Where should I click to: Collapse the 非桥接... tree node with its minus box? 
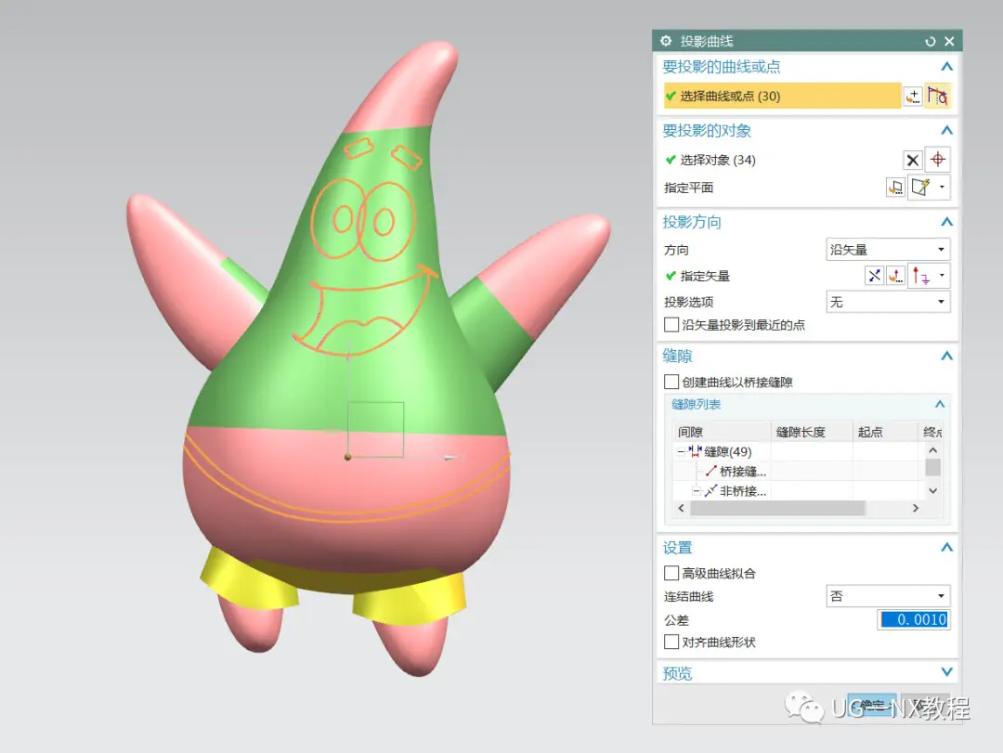pyautogui.click(x=697, y=491)
